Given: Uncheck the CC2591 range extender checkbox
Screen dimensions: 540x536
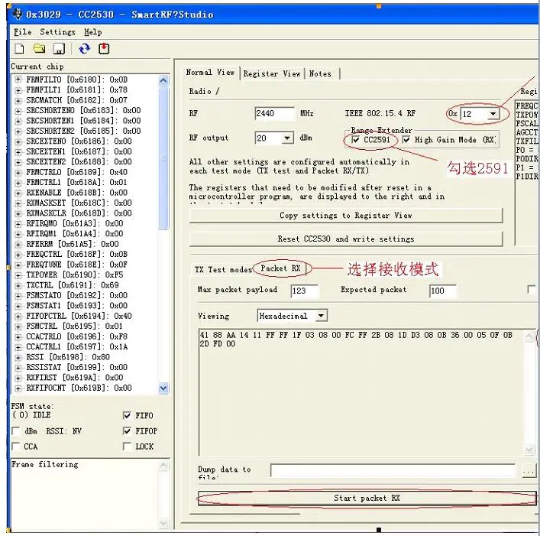Looking at the screenshot, I should point(355,140).
